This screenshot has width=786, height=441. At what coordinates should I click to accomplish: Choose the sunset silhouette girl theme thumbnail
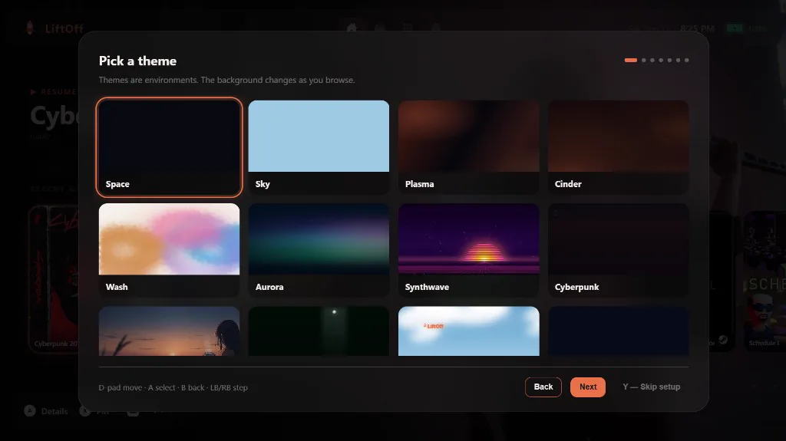(169, 331)
